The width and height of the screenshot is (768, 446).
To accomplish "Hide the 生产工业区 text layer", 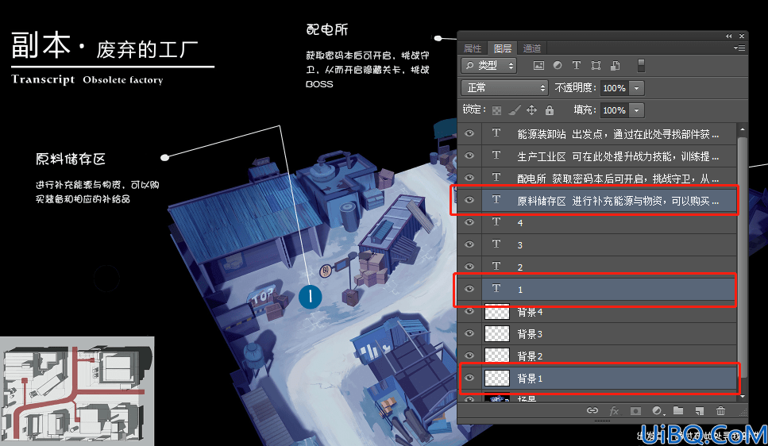I will (469, 156).
